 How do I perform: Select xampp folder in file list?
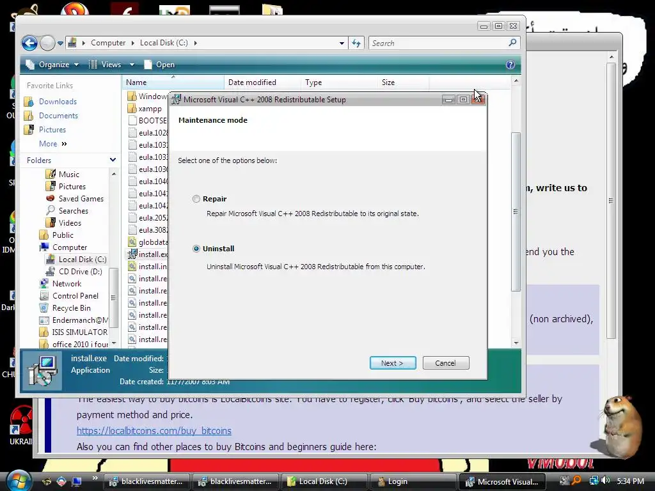[150, 109]
